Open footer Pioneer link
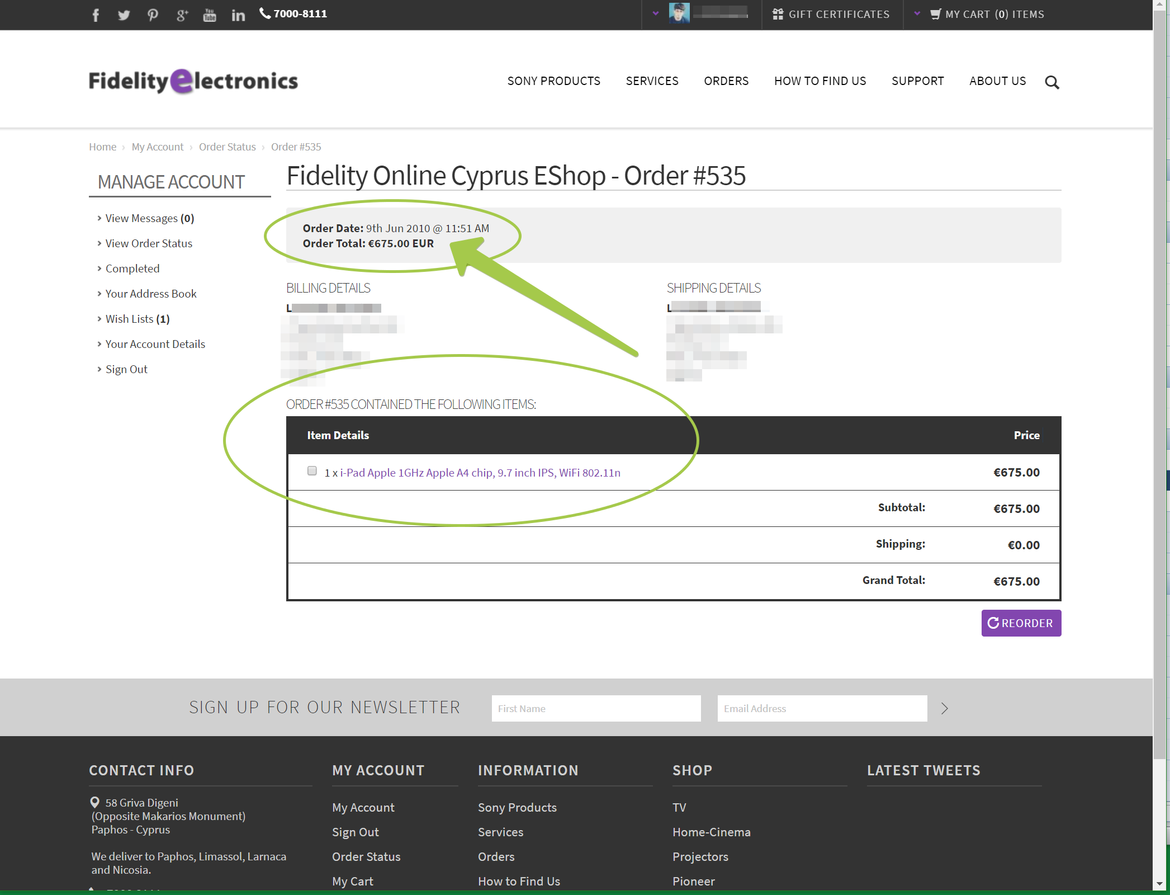 tap(693, 881)
